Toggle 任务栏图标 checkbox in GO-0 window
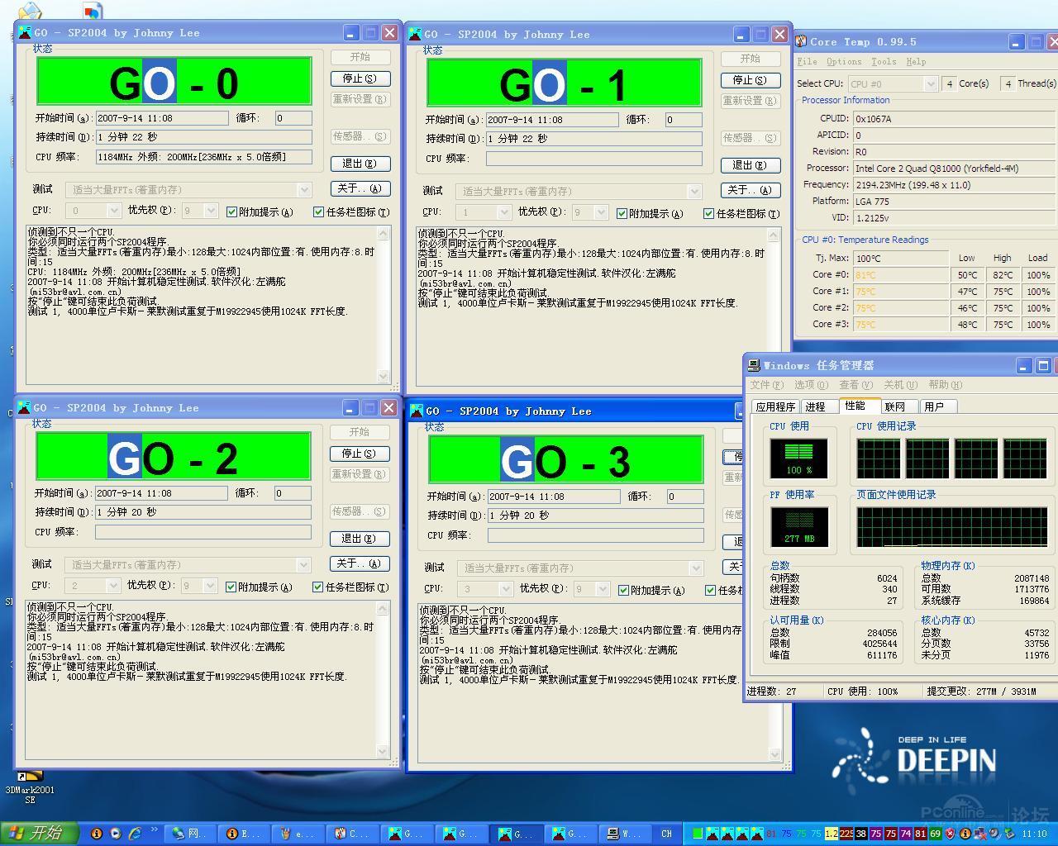This screenshot has width=1058, height=846. tap(318, 211)
